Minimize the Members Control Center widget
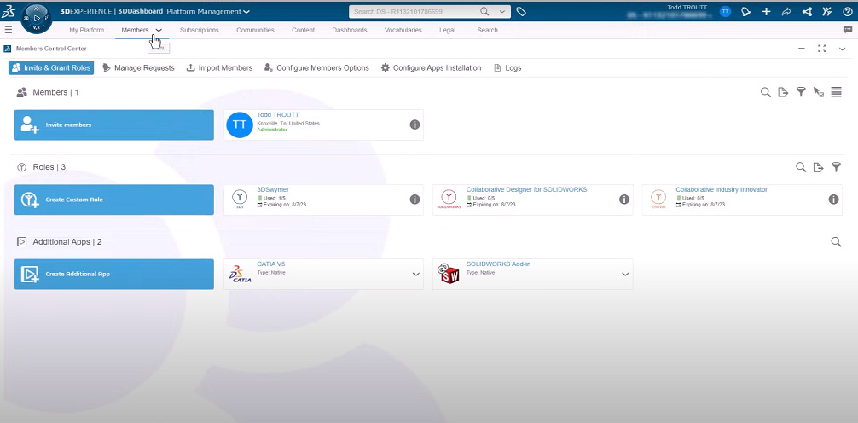 pyautogui.click(x=801, y=49)
